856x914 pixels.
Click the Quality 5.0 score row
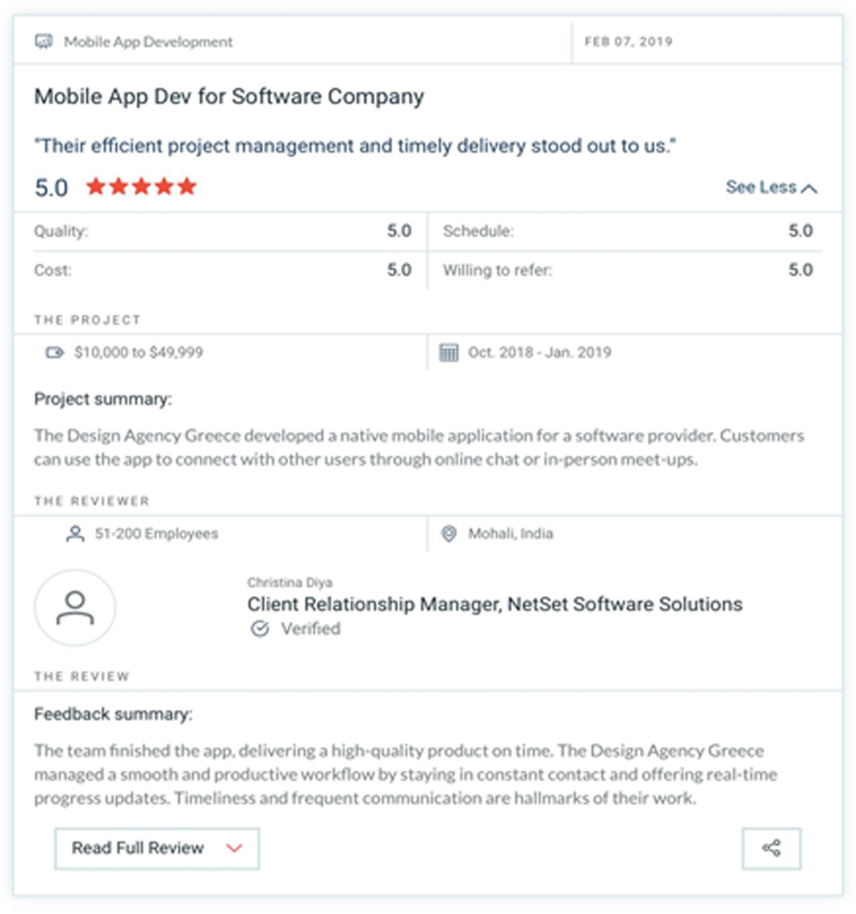point(223,231)
